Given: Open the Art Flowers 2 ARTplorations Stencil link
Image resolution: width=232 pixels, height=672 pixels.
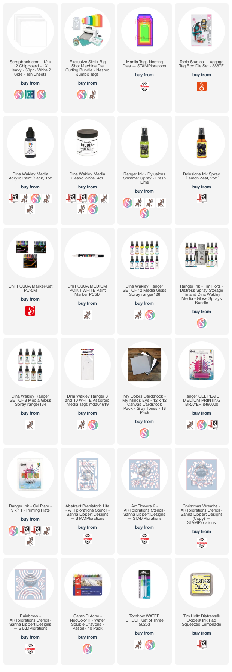Looking at the screenshot, I should [x=144, y=512].
